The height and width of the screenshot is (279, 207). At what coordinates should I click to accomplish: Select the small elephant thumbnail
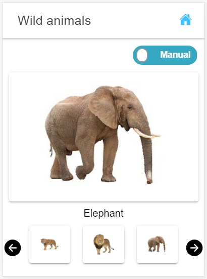[x=157, y=245]
